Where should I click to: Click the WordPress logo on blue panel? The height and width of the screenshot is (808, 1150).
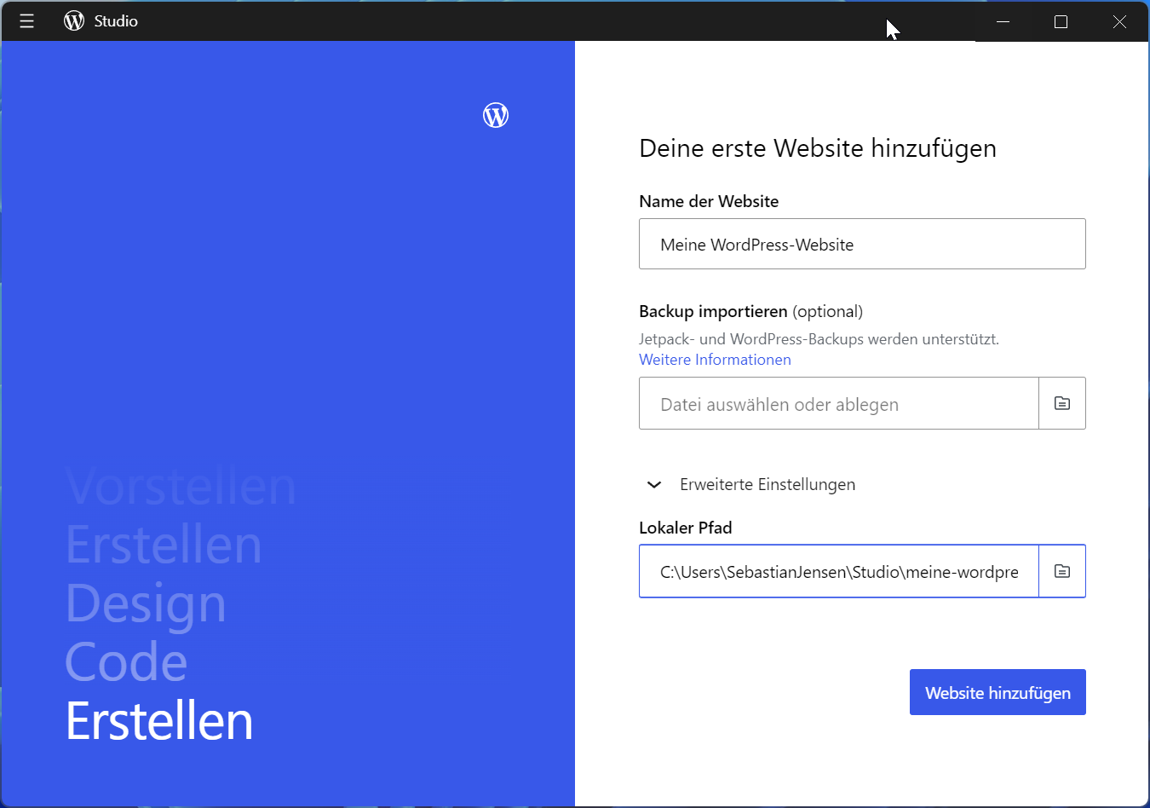point(496,115)
